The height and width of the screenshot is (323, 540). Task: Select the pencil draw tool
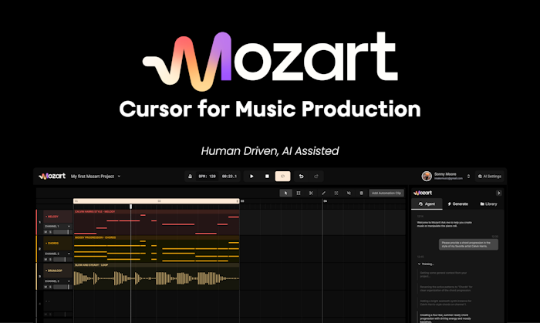(x=323, y=193)
